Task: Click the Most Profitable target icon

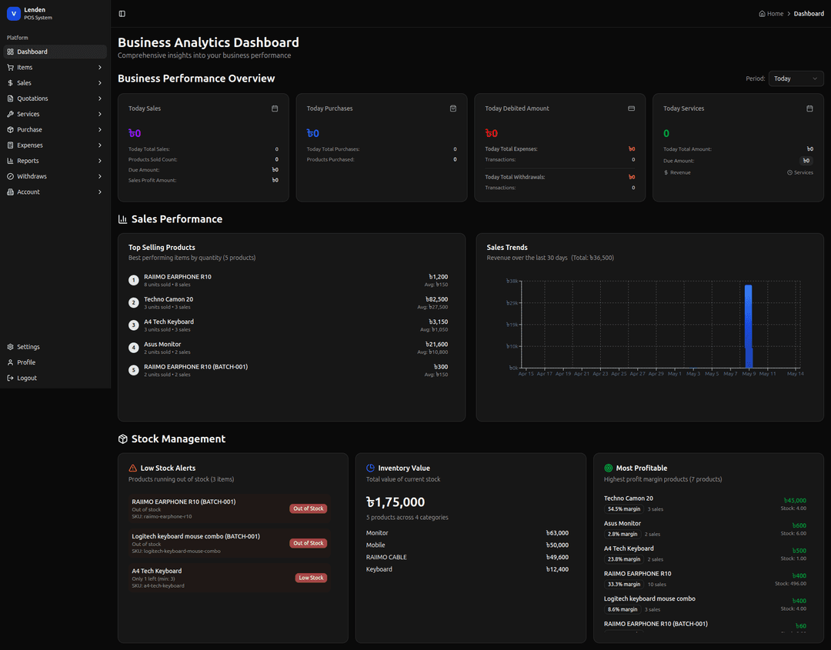Action: click(609, 468)
